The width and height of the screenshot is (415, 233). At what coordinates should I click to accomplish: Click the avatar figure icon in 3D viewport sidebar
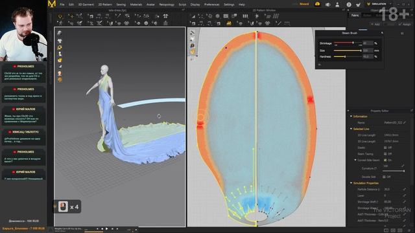click(60, 54)
